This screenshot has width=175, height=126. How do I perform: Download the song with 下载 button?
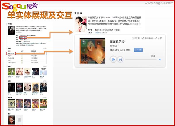point(138,50)
